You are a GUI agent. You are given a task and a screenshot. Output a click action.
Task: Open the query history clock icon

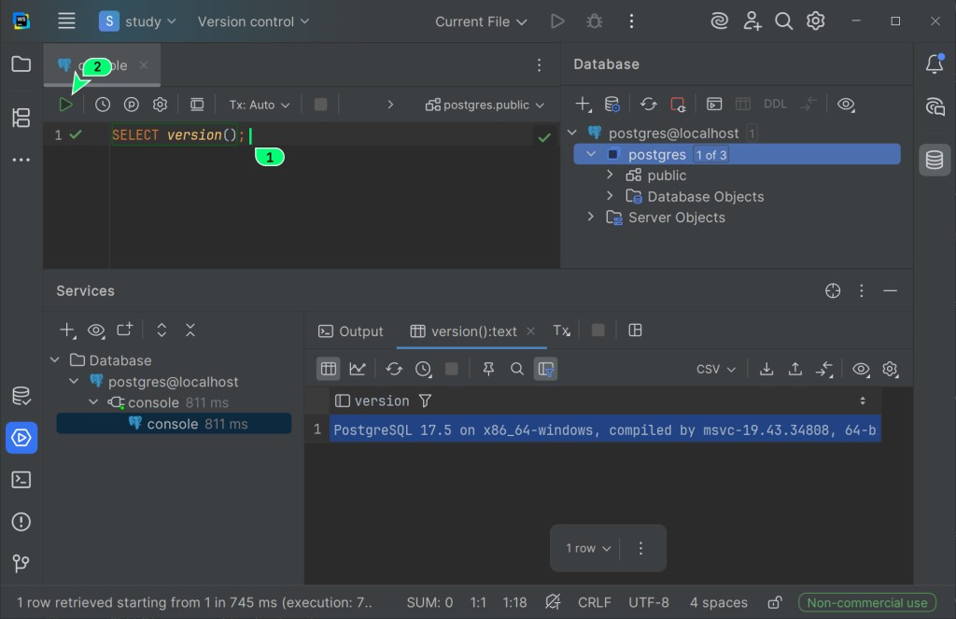click(103, 106)
